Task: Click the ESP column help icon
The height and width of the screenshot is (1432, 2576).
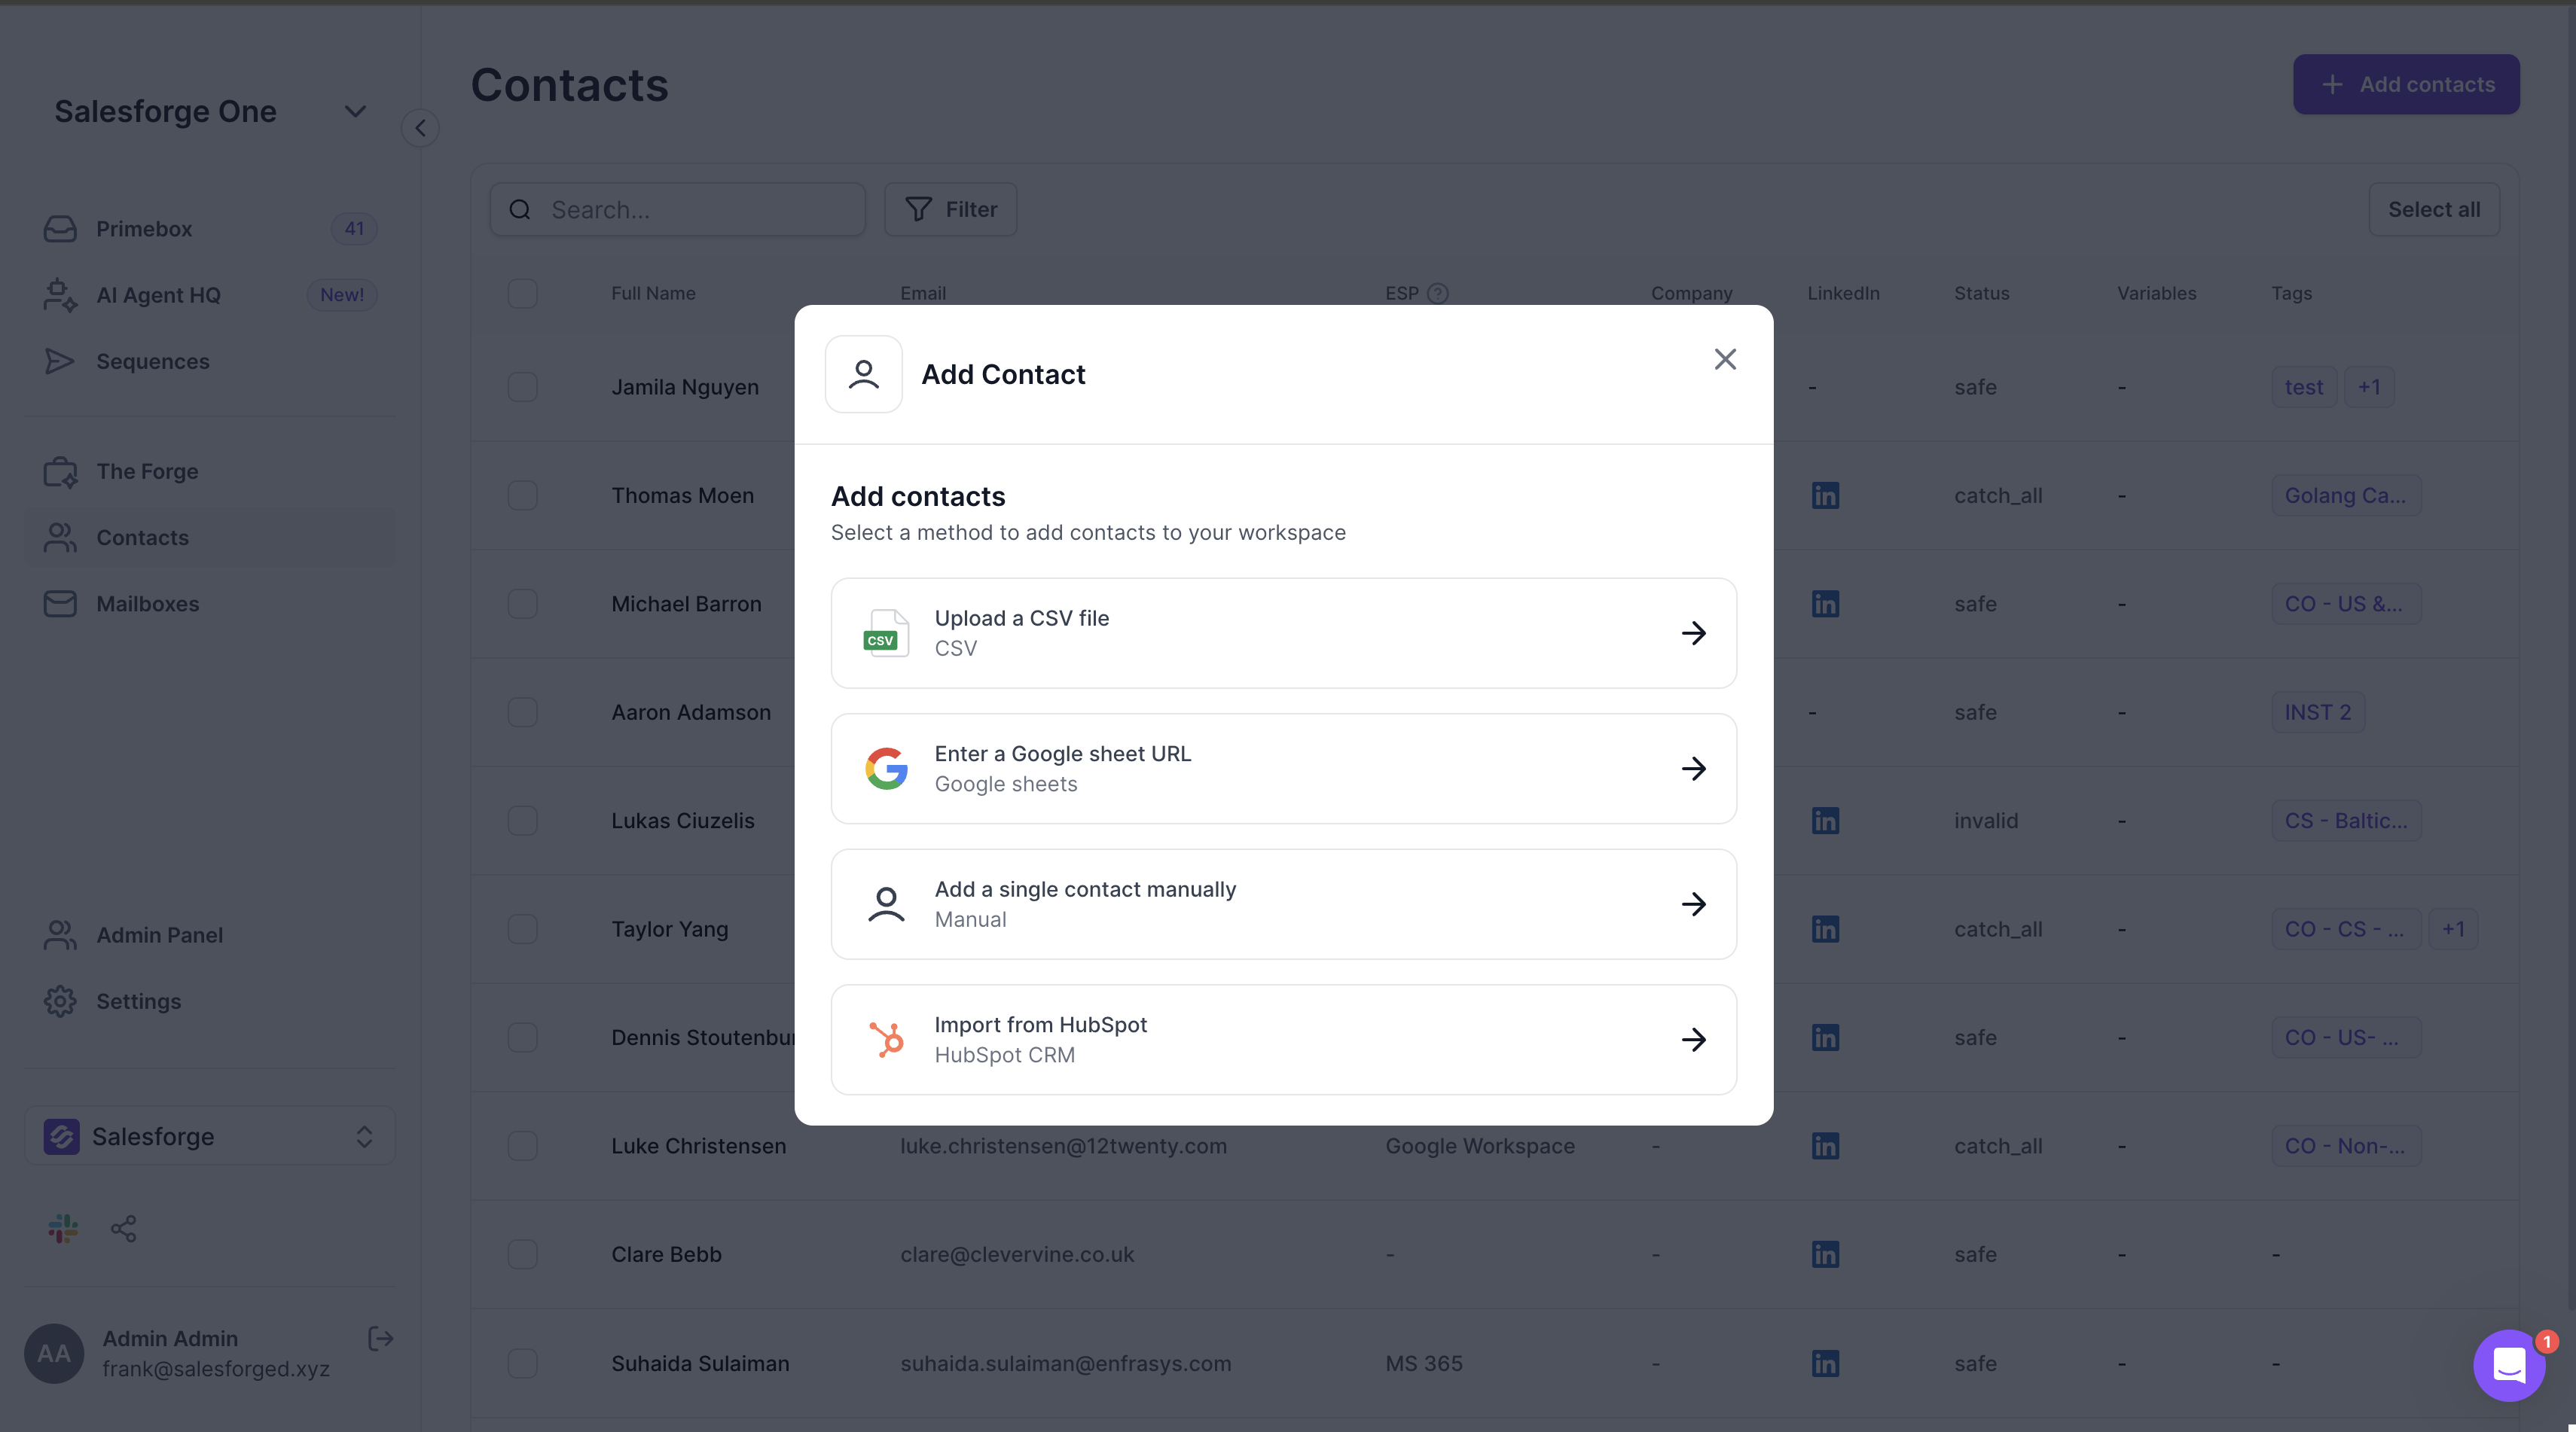Action: [x=1438, y=293]
